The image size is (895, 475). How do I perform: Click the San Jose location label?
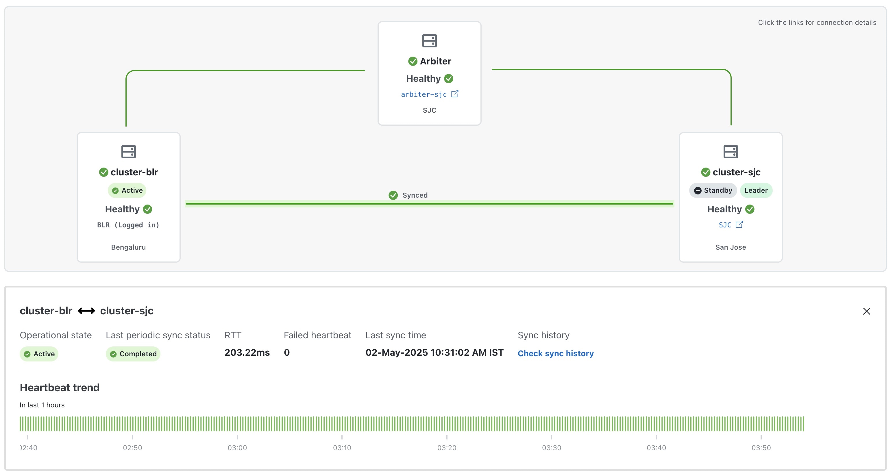pyautogui.click(x=731, y=247)
